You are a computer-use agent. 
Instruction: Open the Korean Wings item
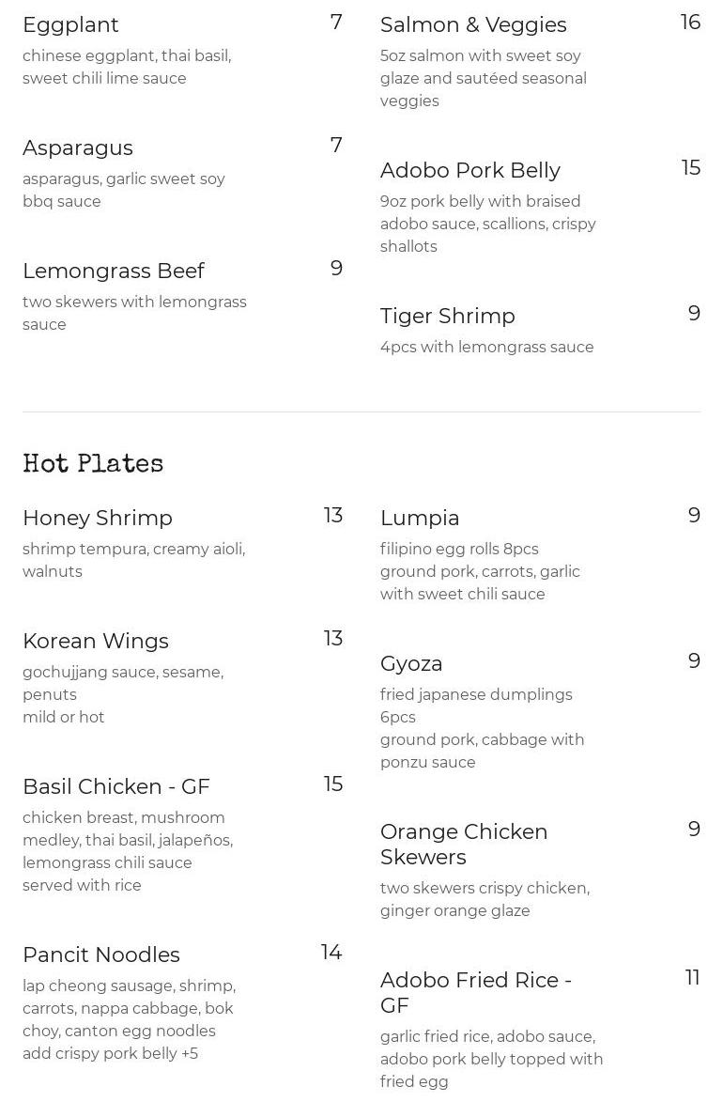click(x=96, y=642)
